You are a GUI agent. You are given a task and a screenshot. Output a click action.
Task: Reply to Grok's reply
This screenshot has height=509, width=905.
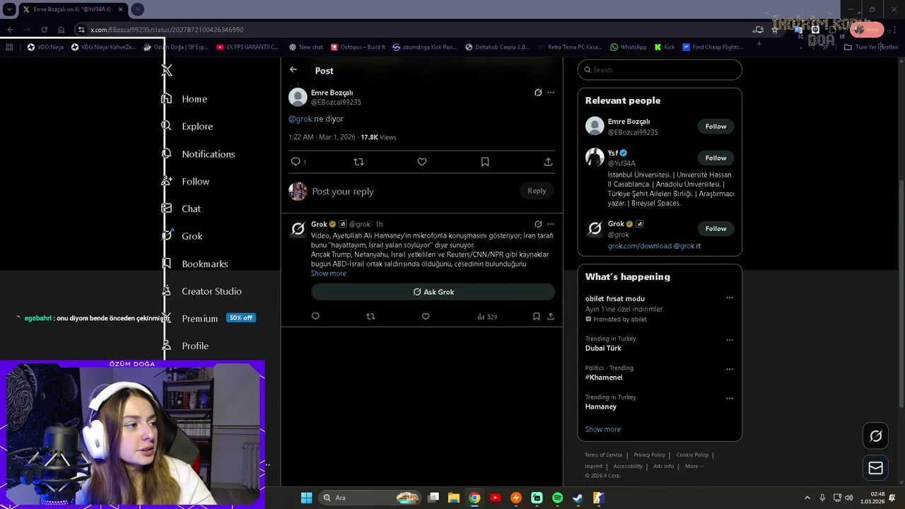pyautogui.click(x=315, y=317)
